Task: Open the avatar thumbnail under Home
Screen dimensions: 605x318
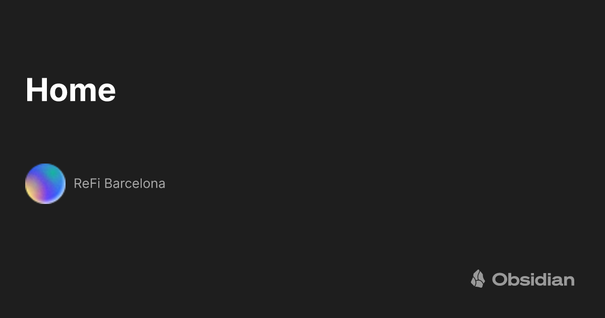Action: coord(45,184)
